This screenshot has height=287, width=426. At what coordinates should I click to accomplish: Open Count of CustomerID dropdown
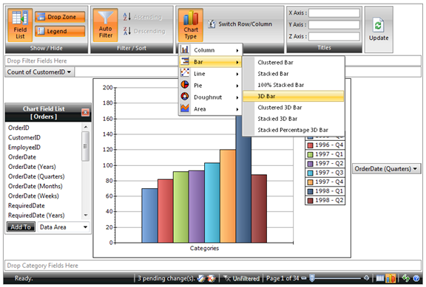(x=39, y=72)
